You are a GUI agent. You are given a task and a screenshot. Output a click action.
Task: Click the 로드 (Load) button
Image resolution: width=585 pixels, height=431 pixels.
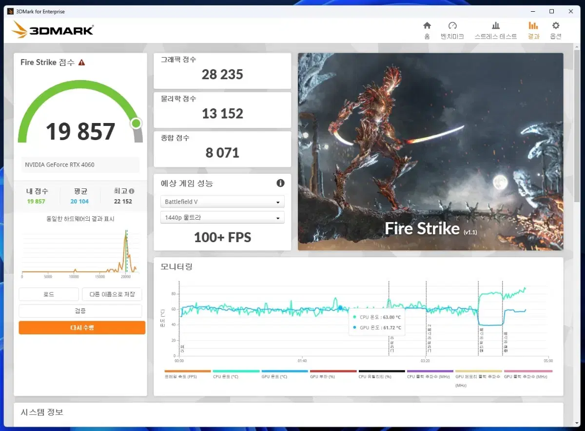(49, 294)
